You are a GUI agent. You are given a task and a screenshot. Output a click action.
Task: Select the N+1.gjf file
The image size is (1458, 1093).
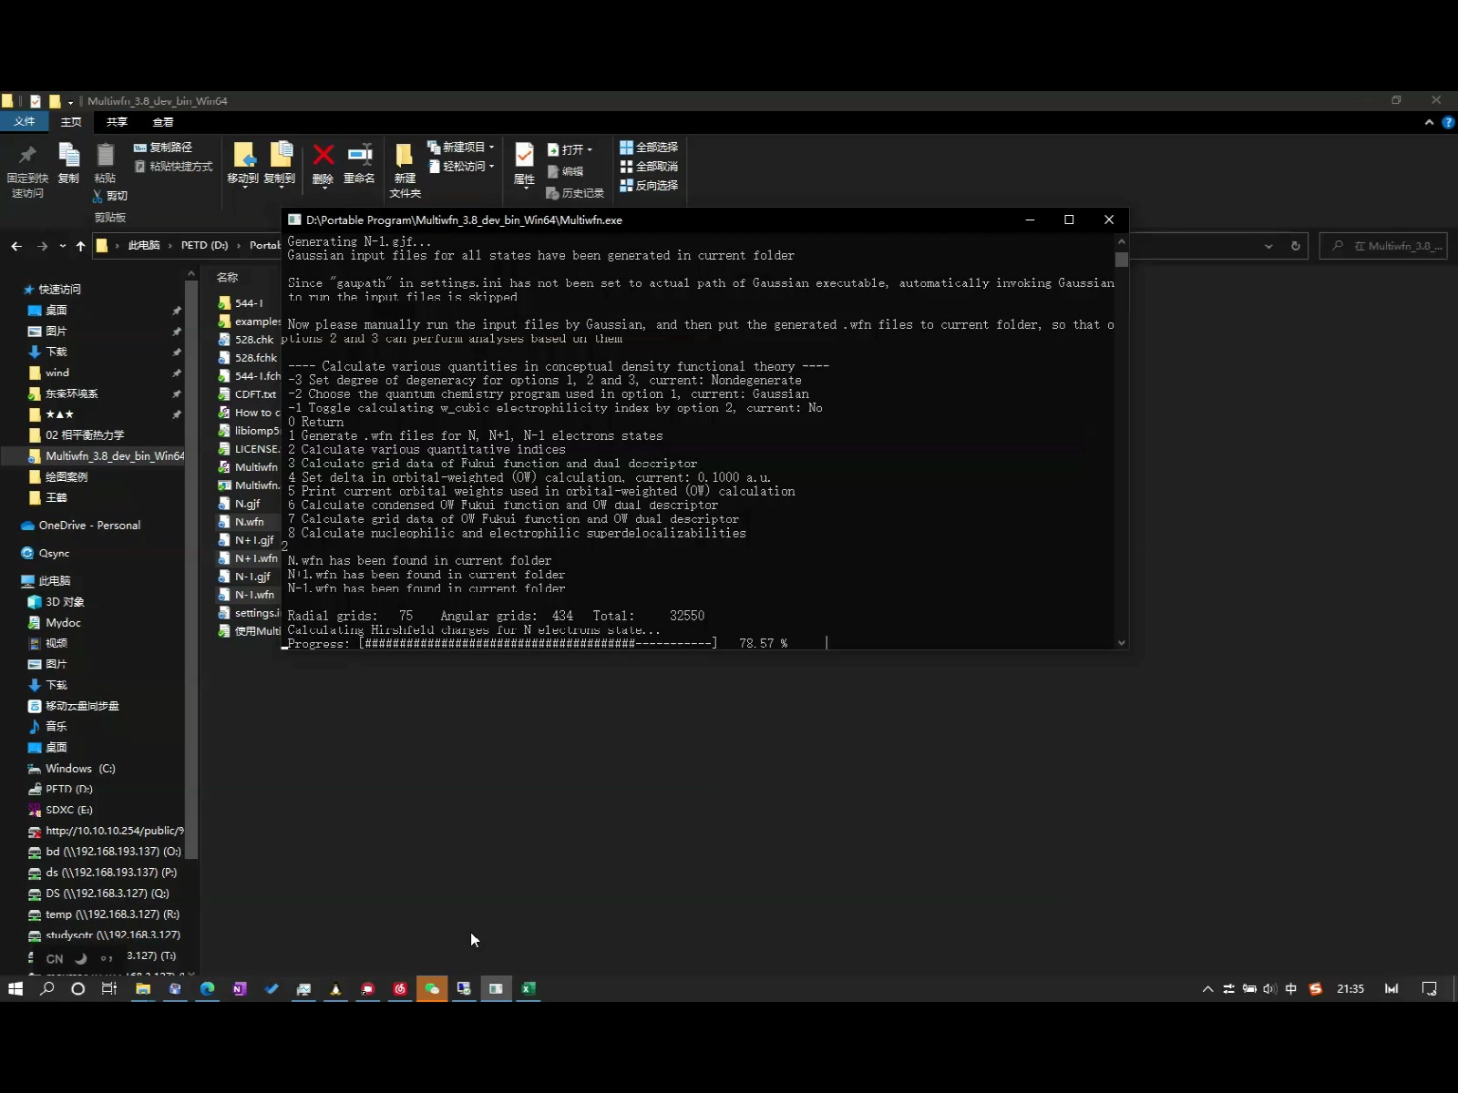pyautogui.click(x=246, y=540)
